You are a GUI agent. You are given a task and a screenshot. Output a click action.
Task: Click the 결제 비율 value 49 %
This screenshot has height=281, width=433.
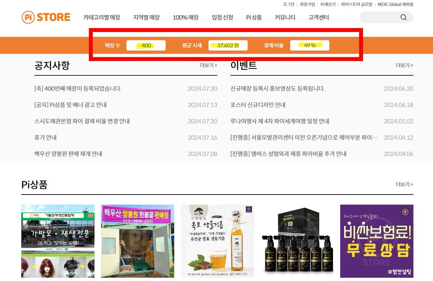click(x=310, y=45)
